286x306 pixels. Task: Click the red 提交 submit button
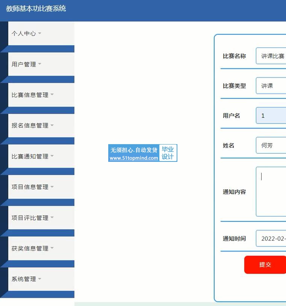coord(265,265)
